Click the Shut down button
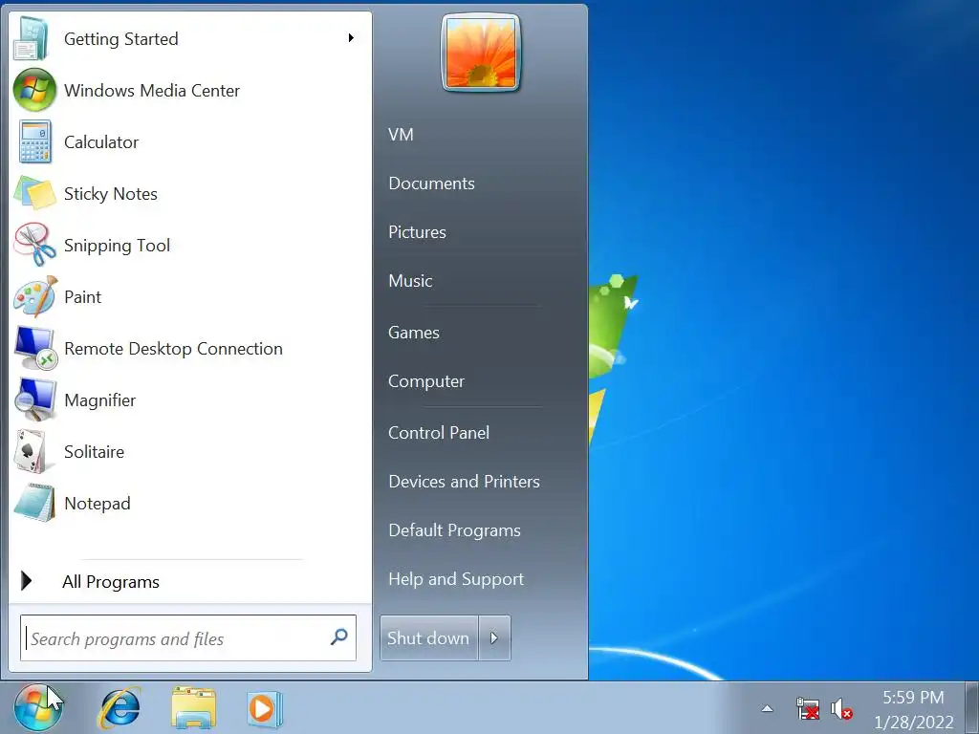This screenshot has width=979, height=734. pyautogui.click(x=429, y=637)
